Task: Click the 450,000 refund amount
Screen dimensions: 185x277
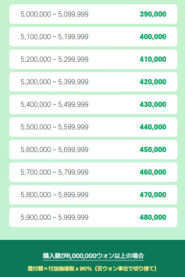Action: pyautogui.click(x=153, y=150)
